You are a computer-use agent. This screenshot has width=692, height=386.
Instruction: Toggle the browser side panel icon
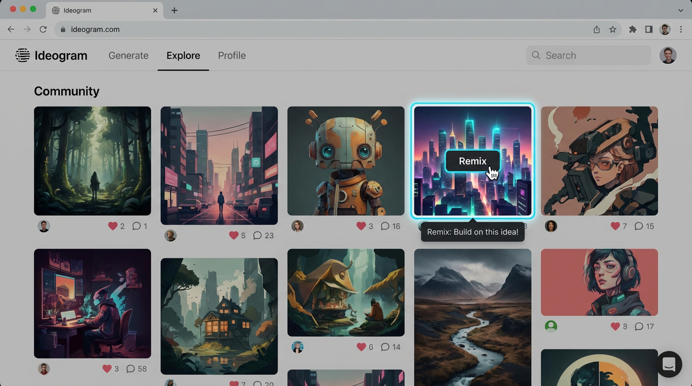[x=649, y=30]
